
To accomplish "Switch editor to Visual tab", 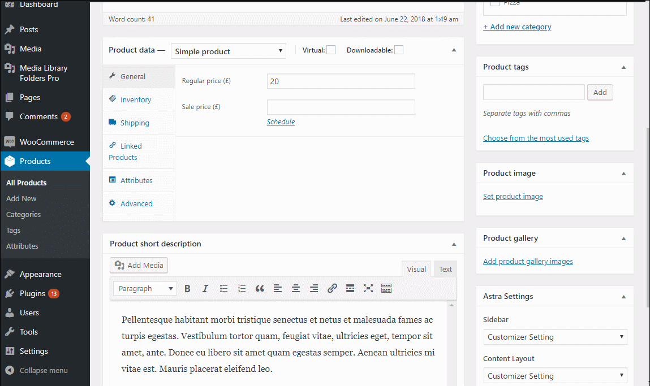I will click(x=416, y=269).
